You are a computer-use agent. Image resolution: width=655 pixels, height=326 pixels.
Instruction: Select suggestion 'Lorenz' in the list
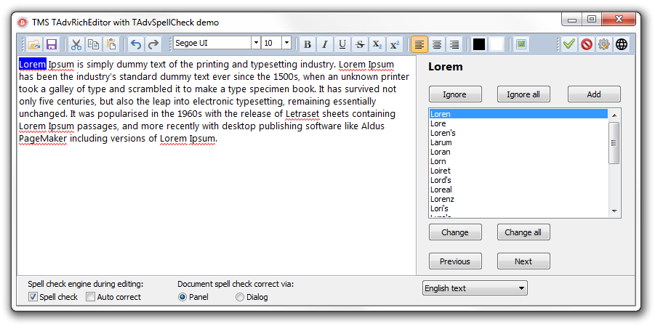point(441,199)
